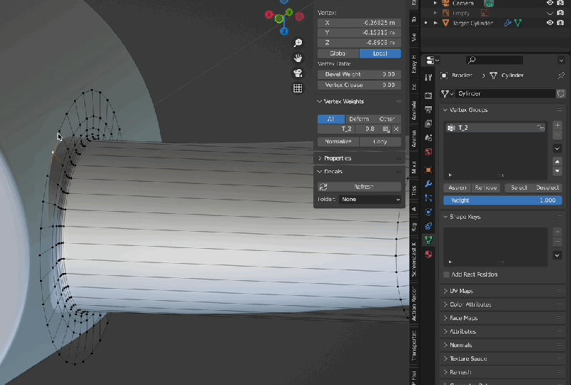Enable Add Rest Position checkbox

pyautogui.click(x=447, y=274)
